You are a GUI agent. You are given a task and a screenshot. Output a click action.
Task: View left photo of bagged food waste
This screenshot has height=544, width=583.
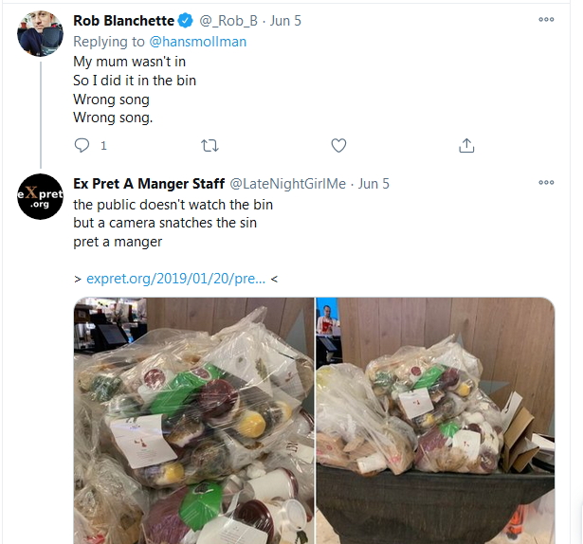point(193,420)
